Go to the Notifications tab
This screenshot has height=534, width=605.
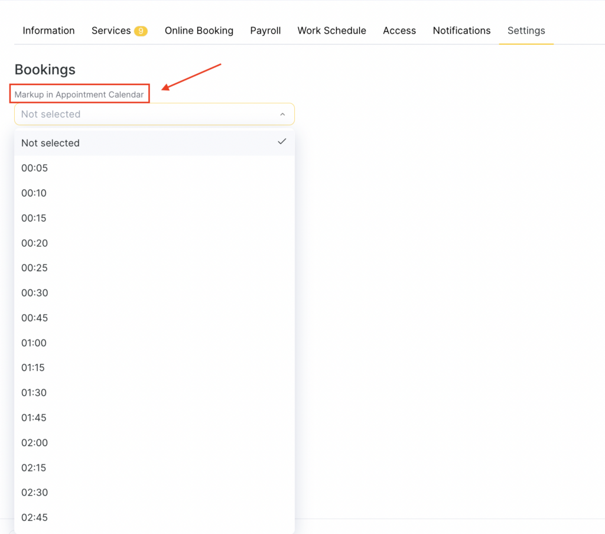461,31
